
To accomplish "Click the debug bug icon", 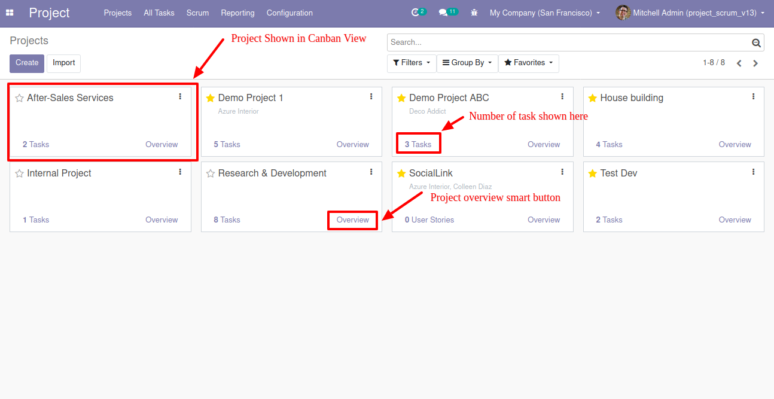I will 474,13.
